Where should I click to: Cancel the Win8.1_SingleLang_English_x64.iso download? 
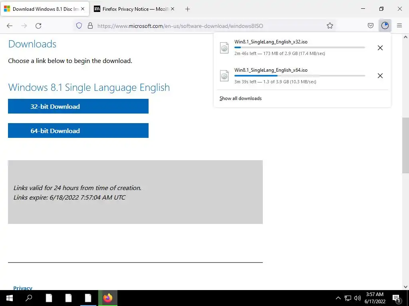[380, 76]
